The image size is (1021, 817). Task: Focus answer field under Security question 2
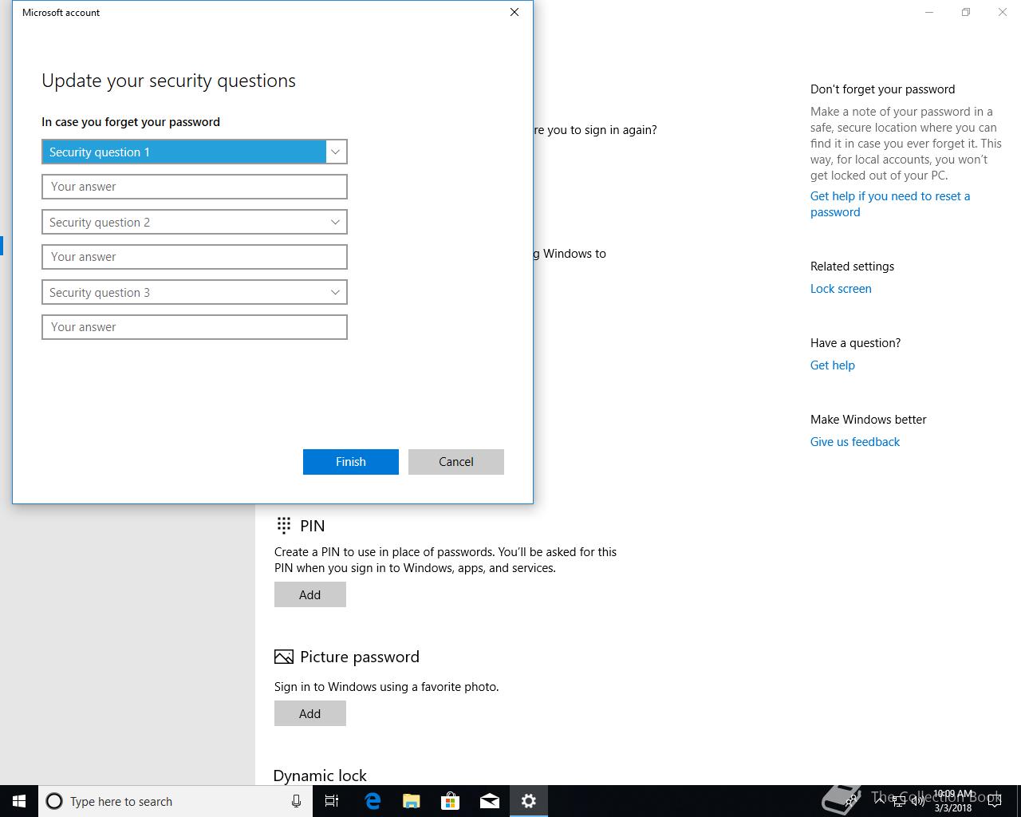194,257
